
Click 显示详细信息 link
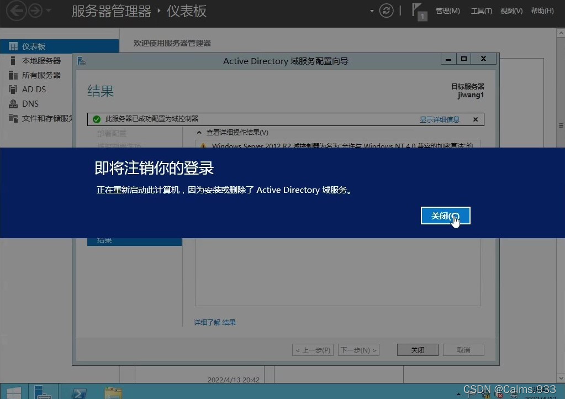(439, 119)
